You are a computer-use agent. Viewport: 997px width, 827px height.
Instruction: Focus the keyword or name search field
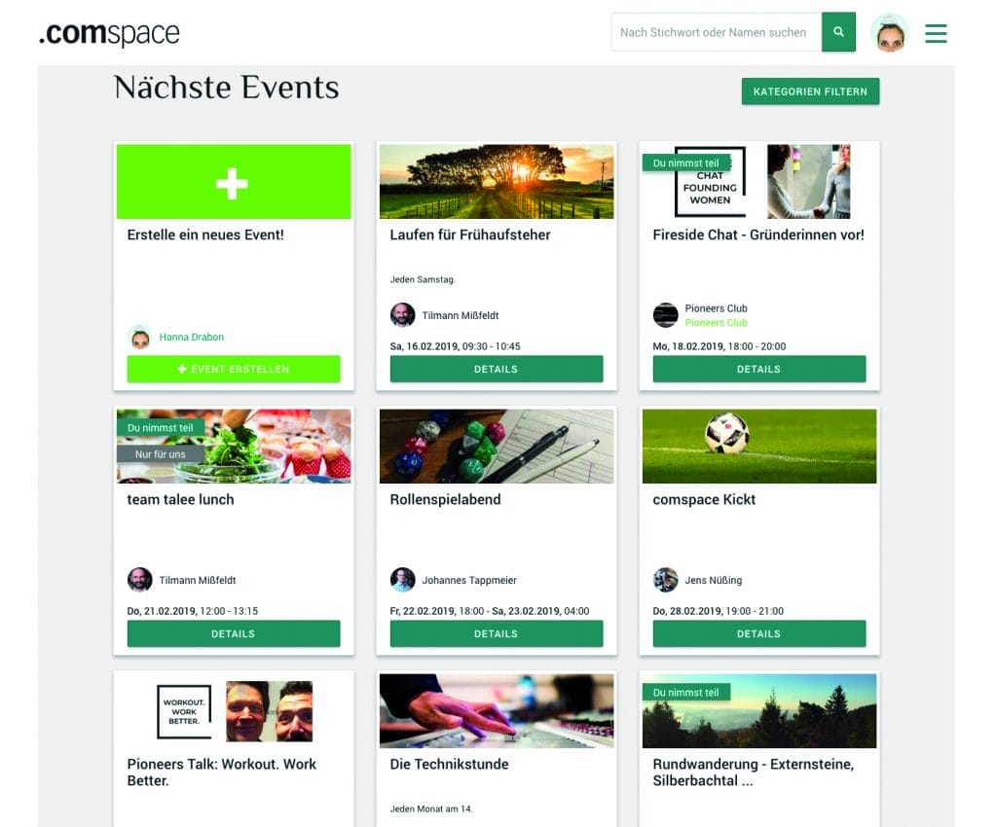point(716,32)
